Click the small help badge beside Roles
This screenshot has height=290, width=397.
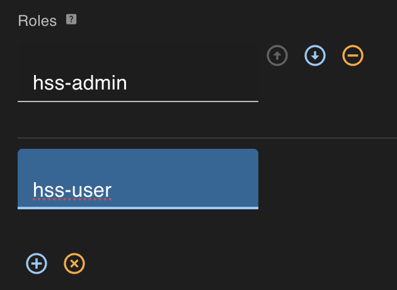click(71, 20)
